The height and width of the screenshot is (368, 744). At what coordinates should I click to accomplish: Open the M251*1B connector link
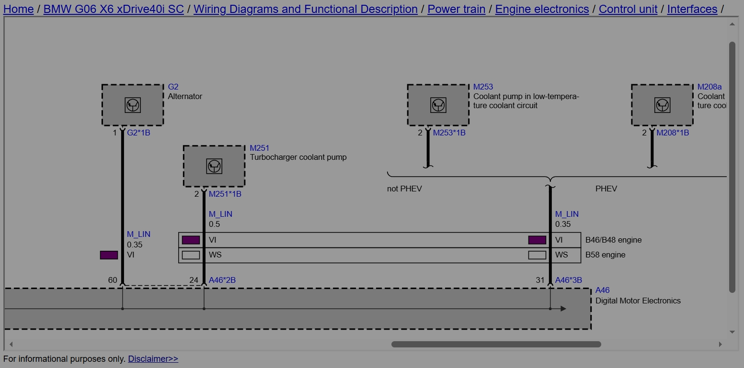(225, 194)
